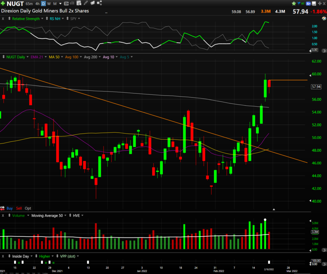Click reorder arrows beside RS NH
The width and height of the screenshot is (327, 274).
pyautogui.click(x=47, y=18)
